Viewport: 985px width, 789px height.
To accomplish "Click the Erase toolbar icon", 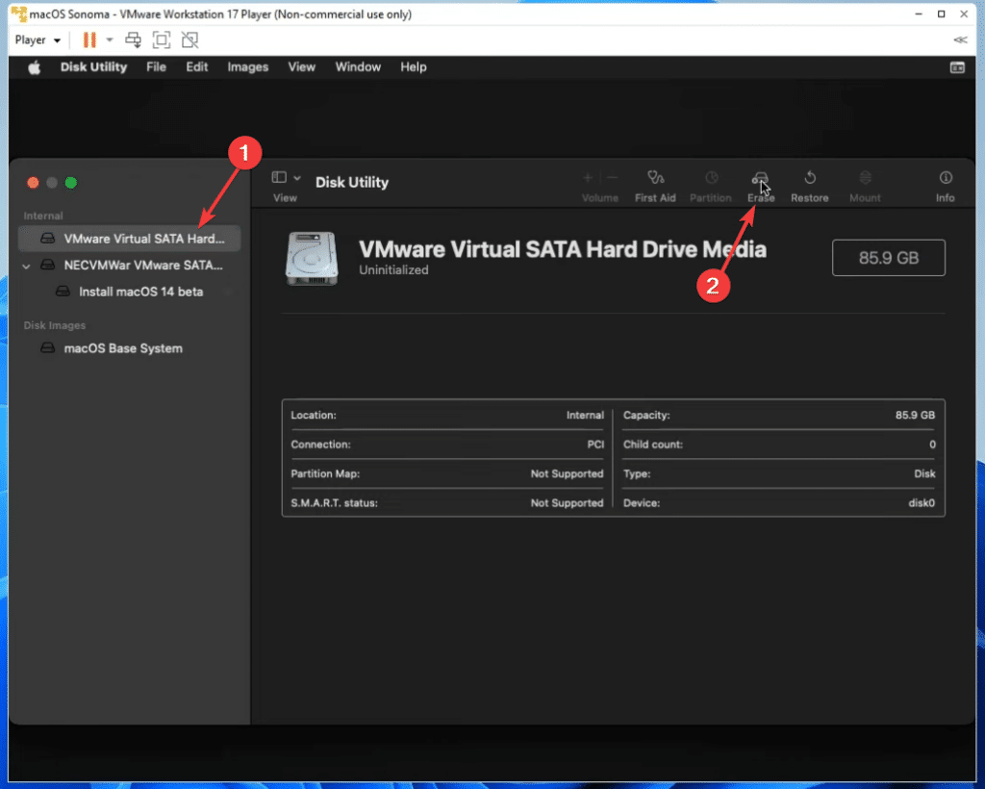I will click(760, 179).
